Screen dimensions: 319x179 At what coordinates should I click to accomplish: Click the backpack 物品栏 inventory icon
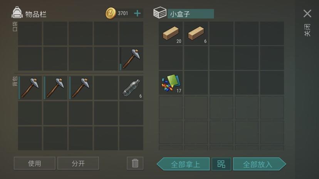tap(17, 12)
